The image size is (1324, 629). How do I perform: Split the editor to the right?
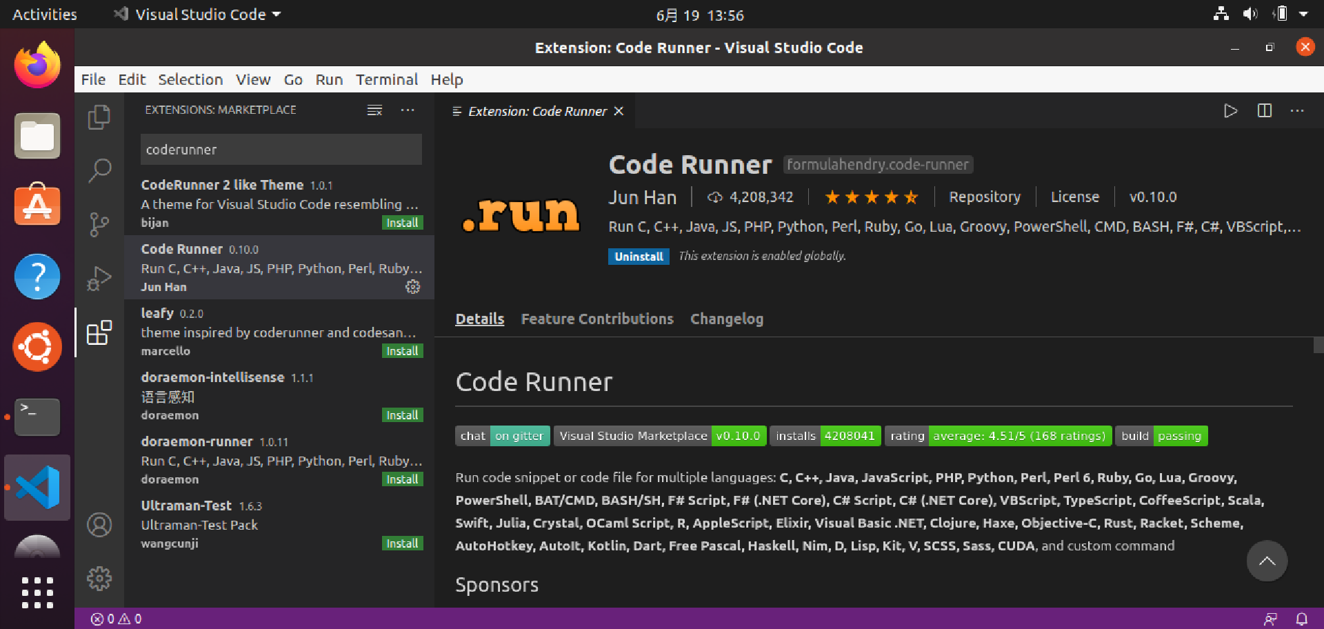point(1265,111)
